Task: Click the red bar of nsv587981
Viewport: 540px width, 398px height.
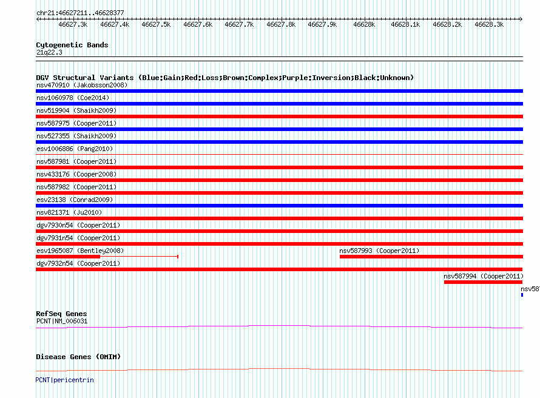Action: [x=279, y=167]
